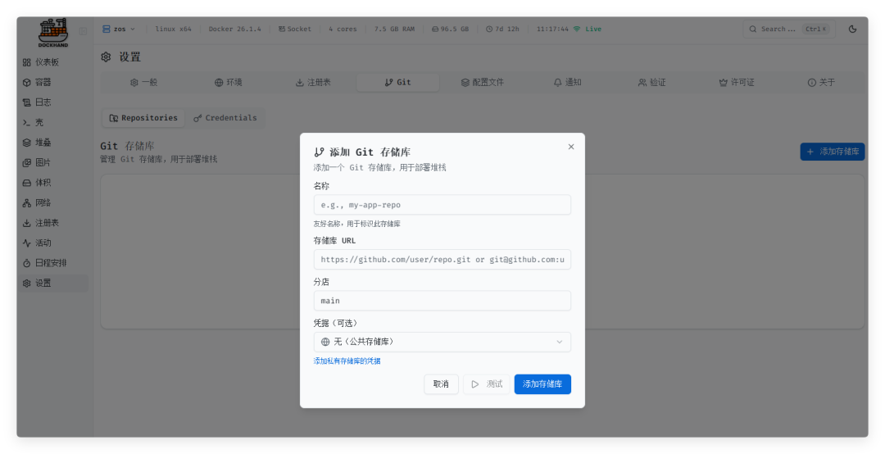The width and height of the screenshot is (885, 454).
Task: Click the 取消 cancel button
Action: (441, 384)
